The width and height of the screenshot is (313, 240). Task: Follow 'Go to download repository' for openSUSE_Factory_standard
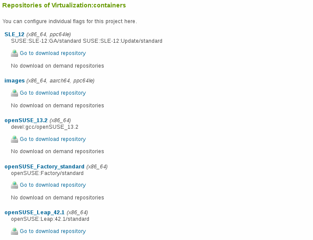53,185
